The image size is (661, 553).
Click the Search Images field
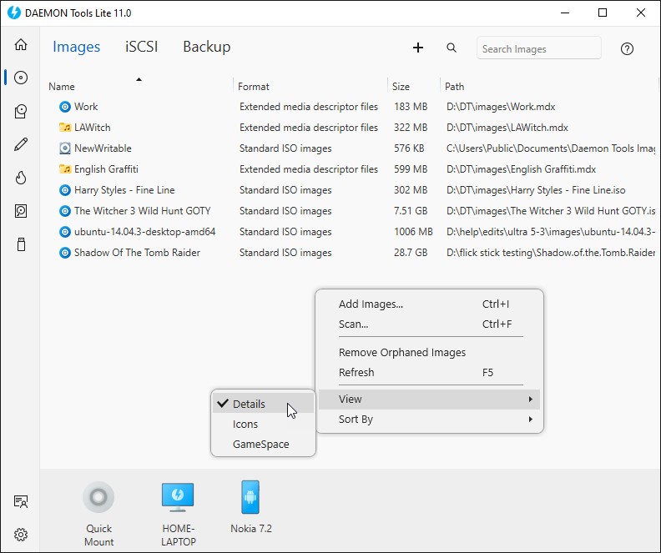(x=539, y=48)
